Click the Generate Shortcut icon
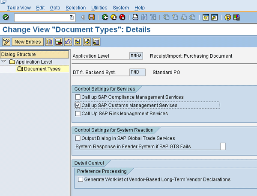Image resolution: width=257 pixels, height=196 pixels. tap(215, 17)
